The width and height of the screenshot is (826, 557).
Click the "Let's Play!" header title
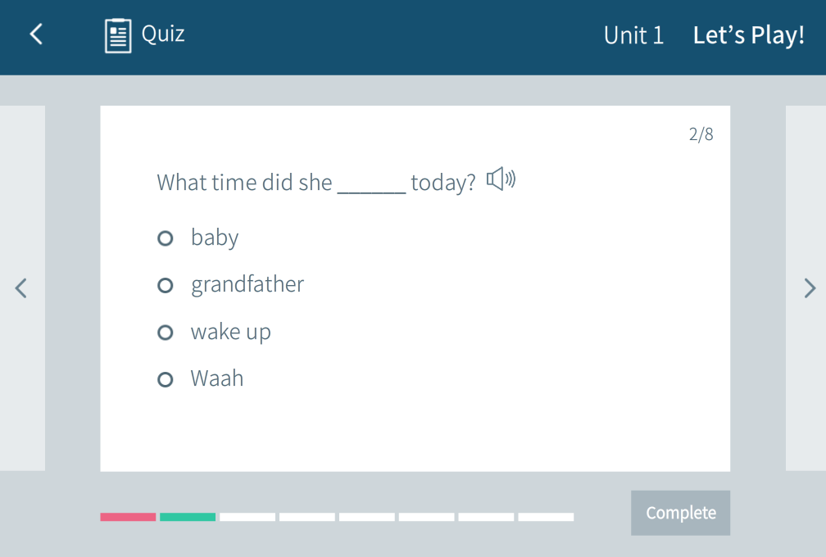748,35
